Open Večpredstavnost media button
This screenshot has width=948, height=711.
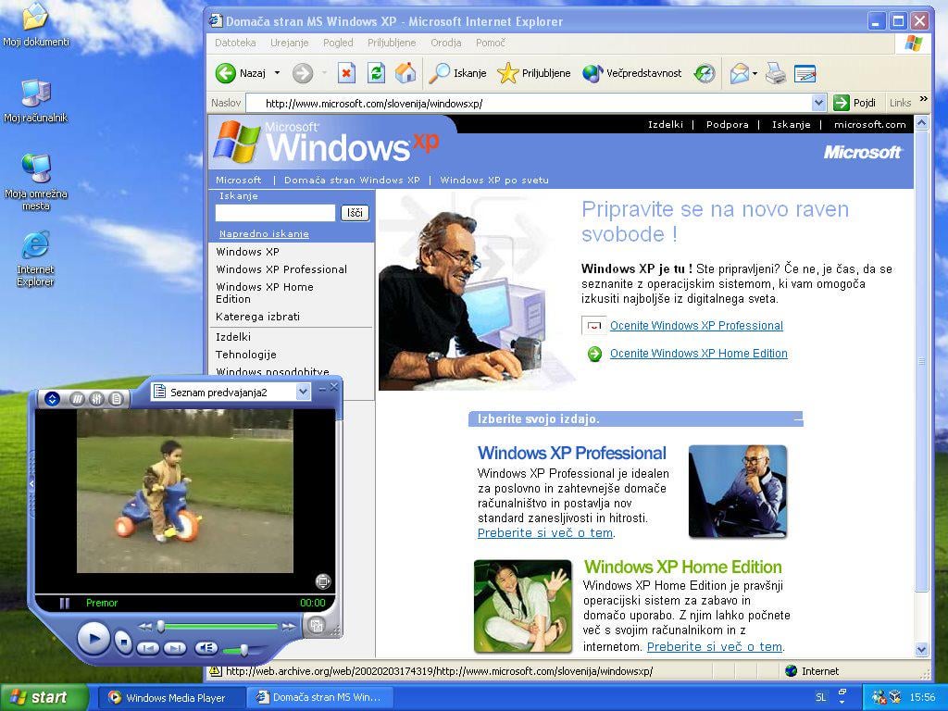(x=632, y=73)
